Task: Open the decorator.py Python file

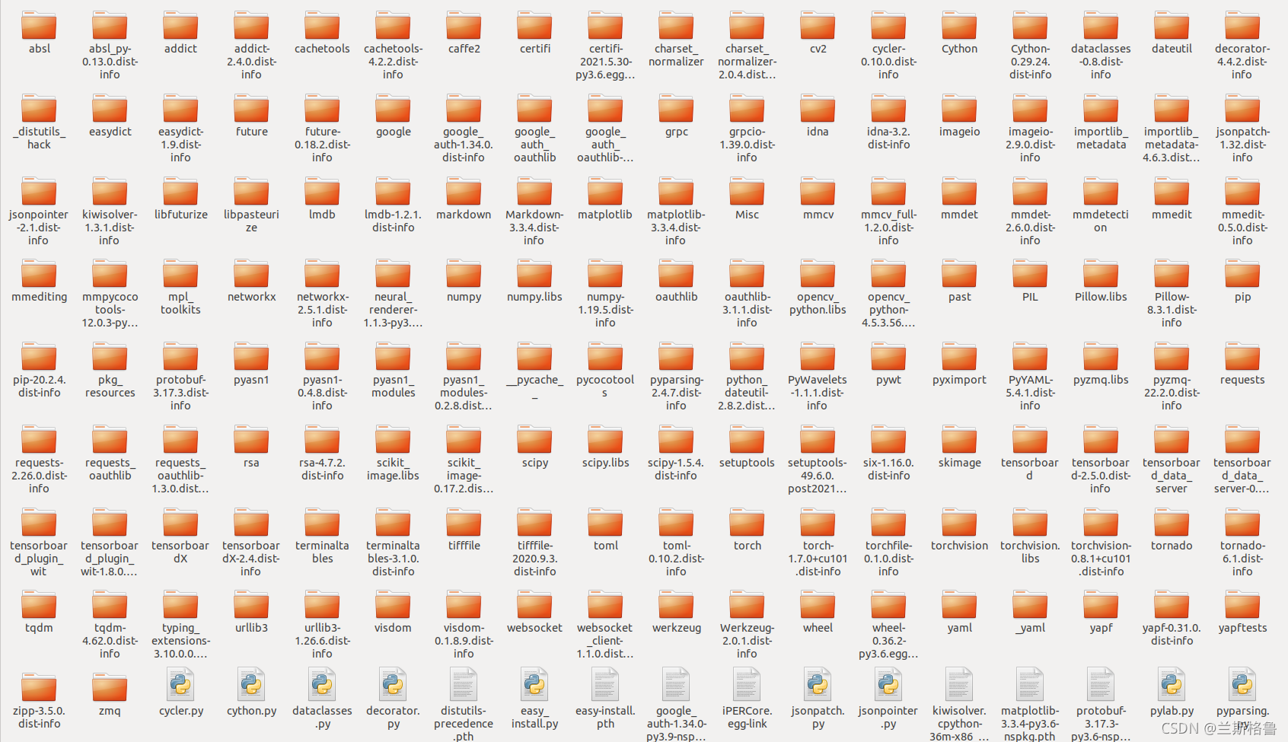Action: click(x=393, y=684)
